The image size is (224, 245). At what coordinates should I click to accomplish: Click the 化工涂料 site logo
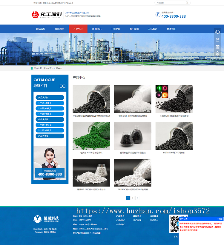(x=47, y=15)
